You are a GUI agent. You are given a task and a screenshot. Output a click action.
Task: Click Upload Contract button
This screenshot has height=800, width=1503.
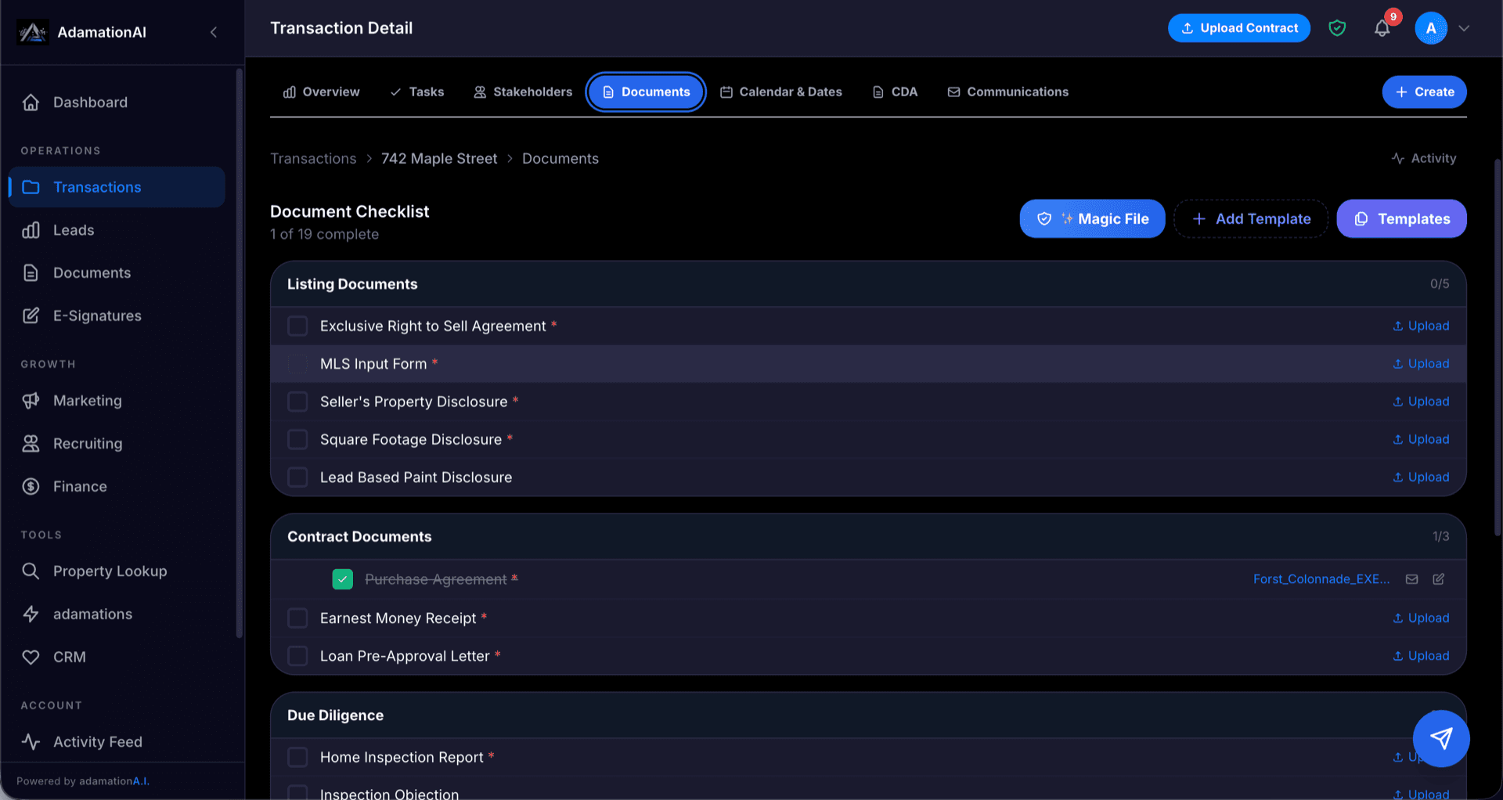[x=1239, y=28]
